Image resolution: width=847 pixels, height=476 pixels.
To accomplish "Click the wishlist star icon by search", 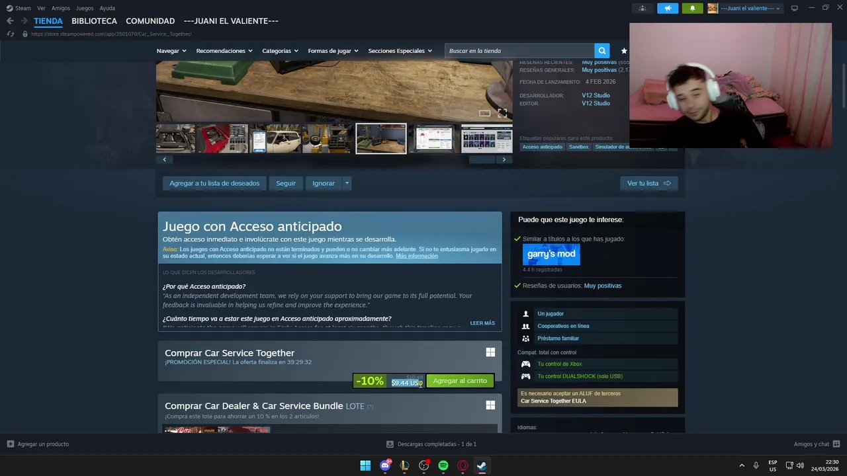I will [x=623, y=51].
